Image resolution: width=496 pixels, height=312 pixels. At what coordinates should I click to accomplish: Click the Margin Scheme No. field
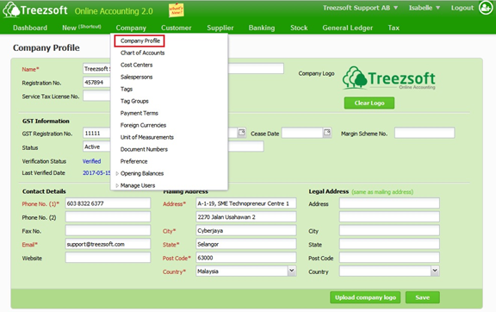(425, 133)
